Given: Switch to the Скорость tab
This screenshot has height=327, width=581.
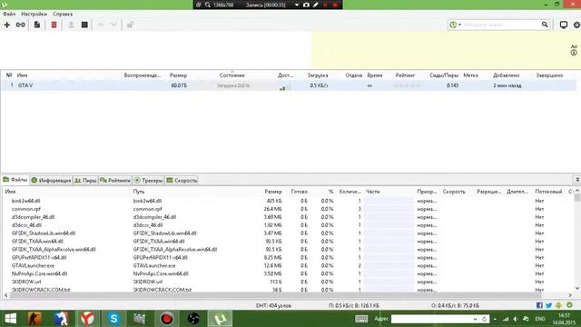Looking at the screenshot, I should (x=182, y=180).
